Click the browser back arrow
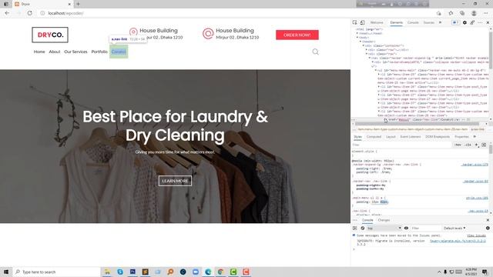The width and height of the screenshot is (493, 277). pyautogui.click(x=7, y=13)
